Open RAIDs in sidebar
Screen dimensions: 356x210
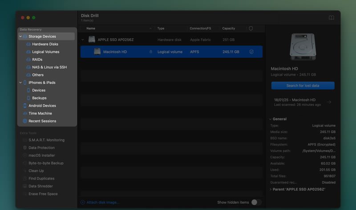tap(37, 59)
